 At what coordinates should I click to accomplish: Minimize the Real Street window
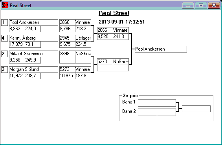[x=188, y=5]
